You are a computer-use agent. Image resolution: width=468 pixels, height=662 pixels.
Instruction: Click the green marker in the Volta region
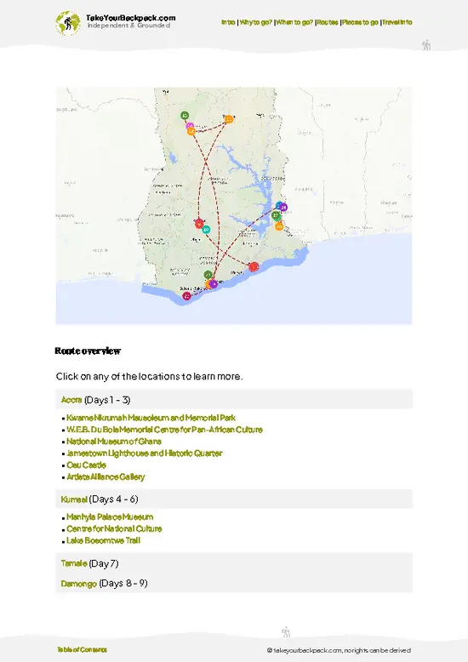coord(277,216)
